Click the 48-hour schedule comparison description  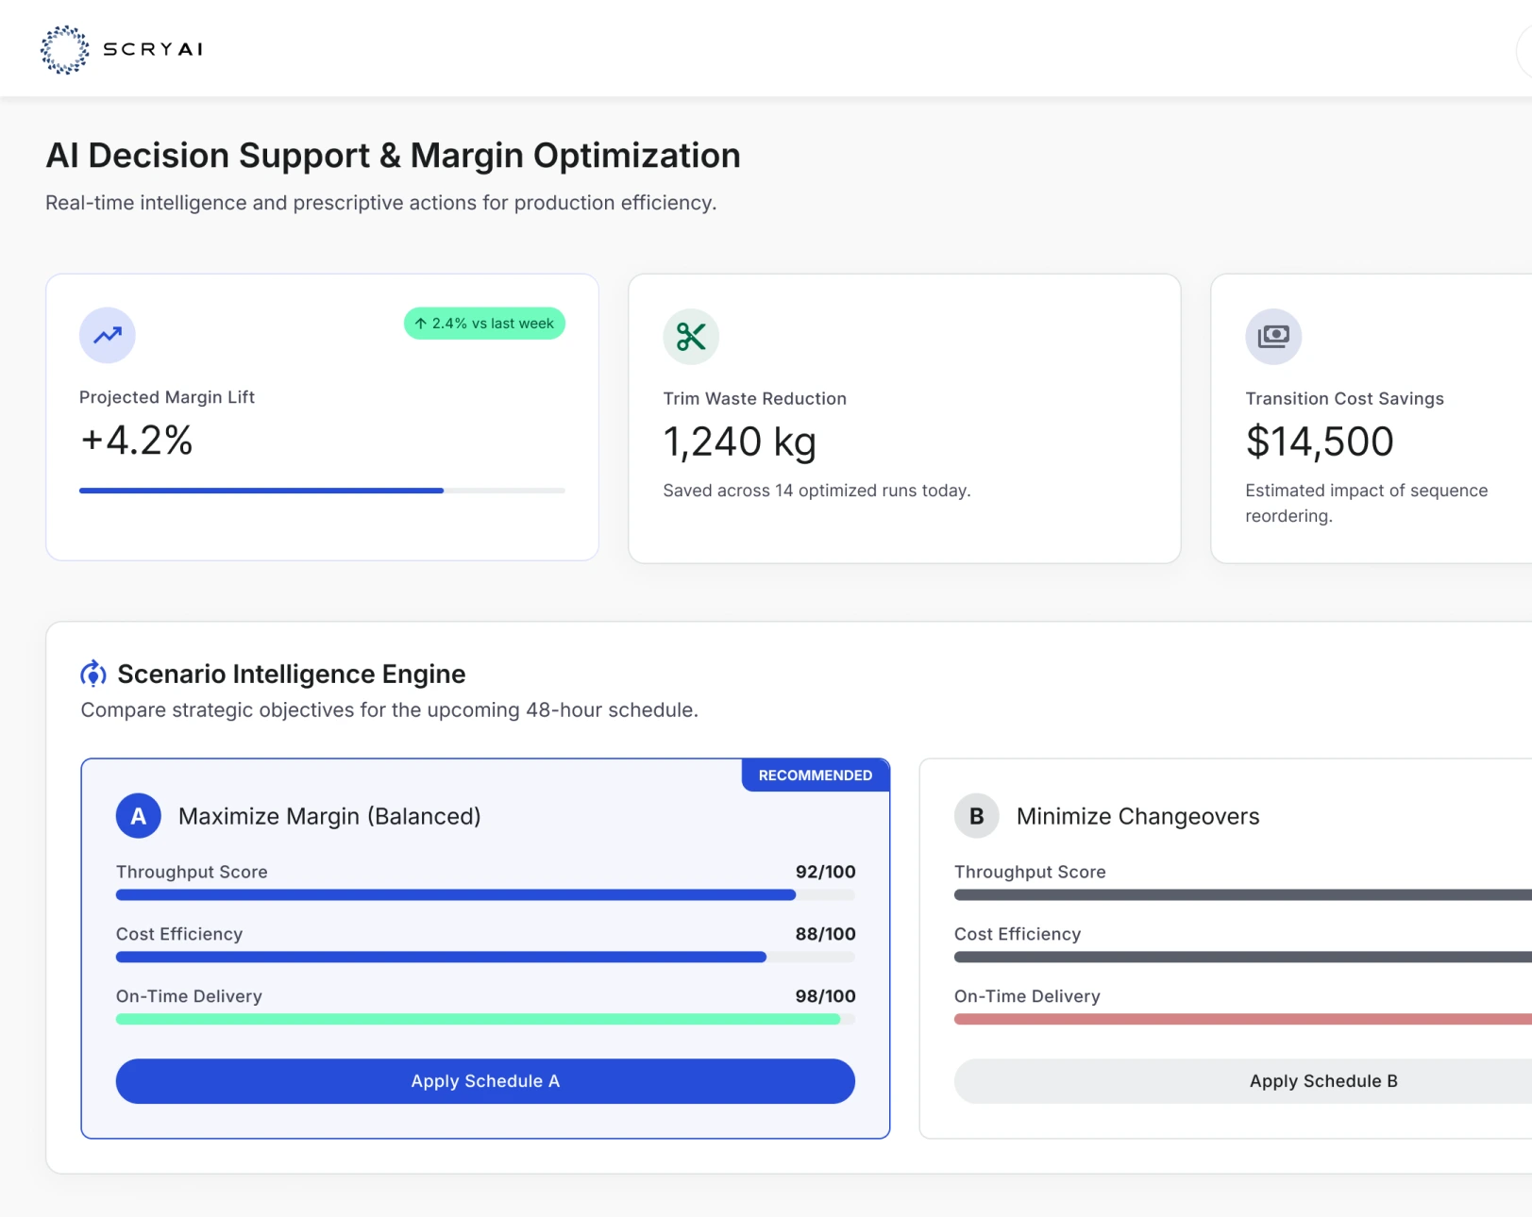point(390,709)
